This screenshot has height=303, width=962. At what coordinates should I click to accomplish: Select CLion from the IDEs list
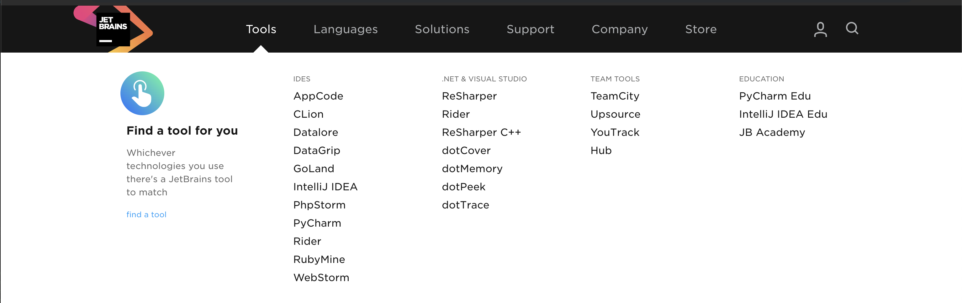coord(308,114)
